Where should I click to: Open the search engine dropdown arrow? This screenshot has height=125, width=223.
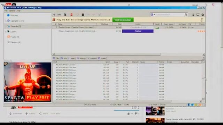pos(154,15)
